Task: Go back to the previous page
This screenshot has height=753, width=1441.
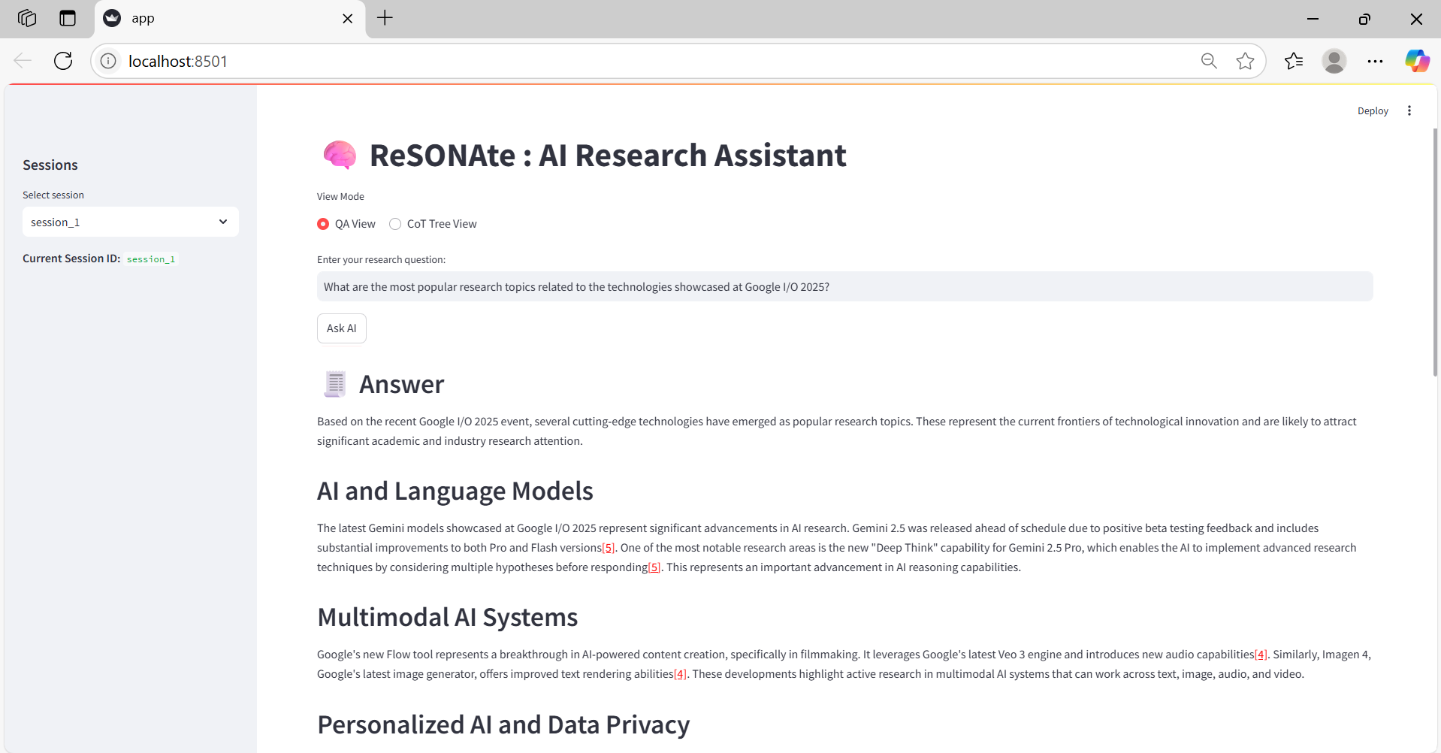Action: click(x=23, y=61)
